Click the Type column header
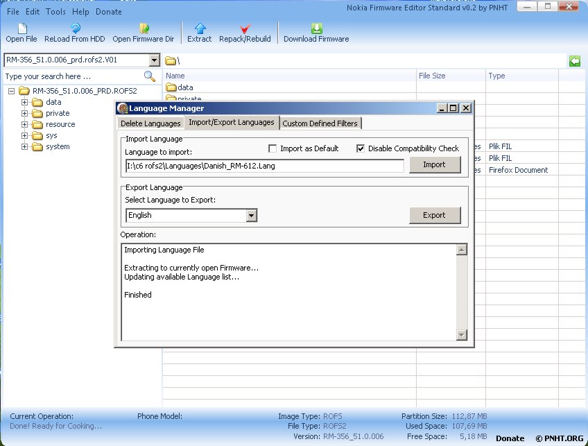 [x=521, y=76]
